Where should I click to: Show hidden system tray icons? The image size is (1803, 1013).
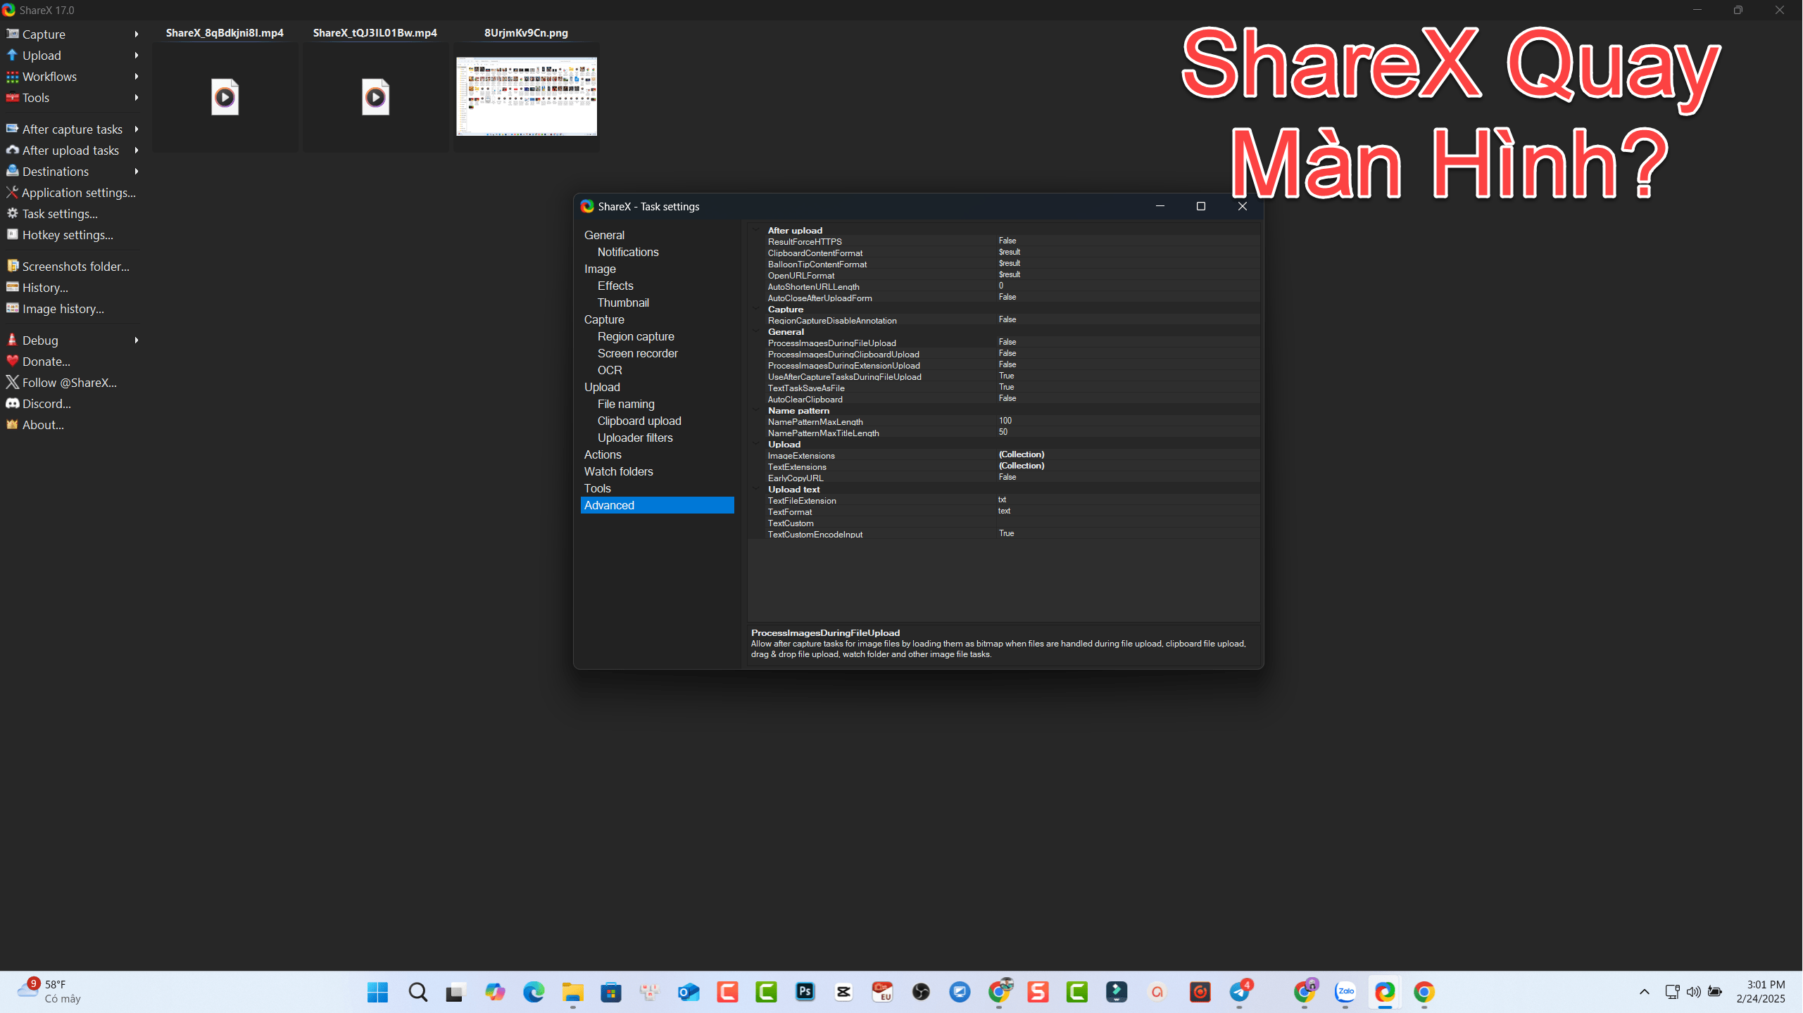click(x=1645, y=992)
